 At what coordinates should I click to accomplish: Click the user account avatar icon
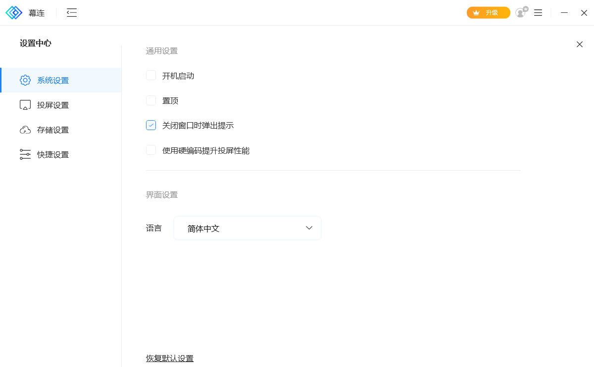click(520, 13)
